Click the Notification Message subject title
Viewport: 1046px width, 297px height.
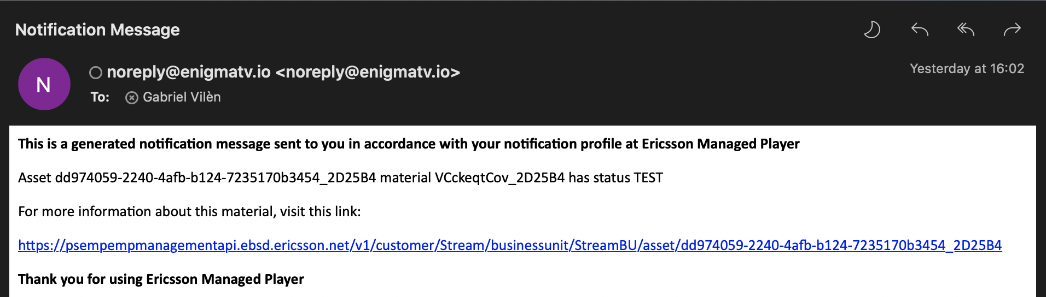[97, 29]
